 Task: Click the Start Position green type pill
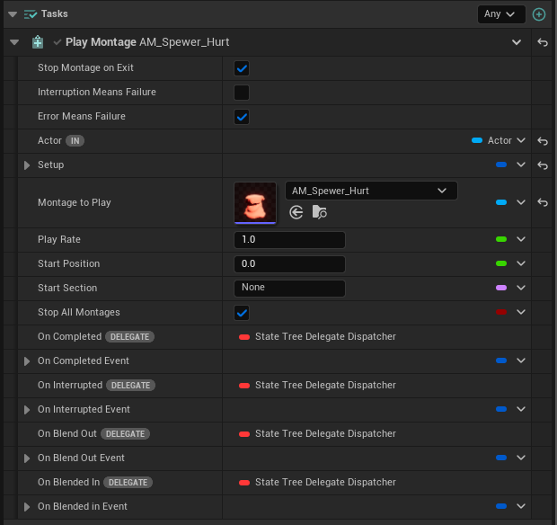coord(501,263)
